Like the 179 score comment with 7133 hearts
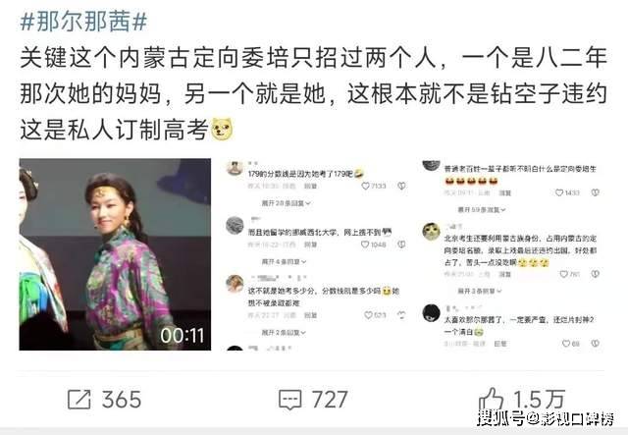Screen dimensions: 628x435 tap(365, 186)
